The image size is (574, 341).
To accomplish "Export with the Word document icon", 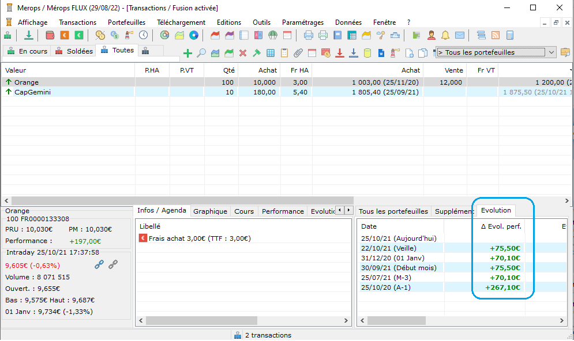I will 381,54.
